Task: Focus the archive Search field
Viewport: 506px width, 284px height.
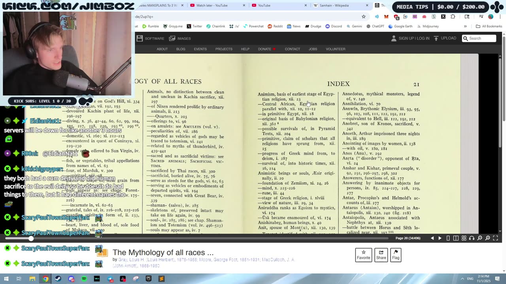Action: [479, 38]
